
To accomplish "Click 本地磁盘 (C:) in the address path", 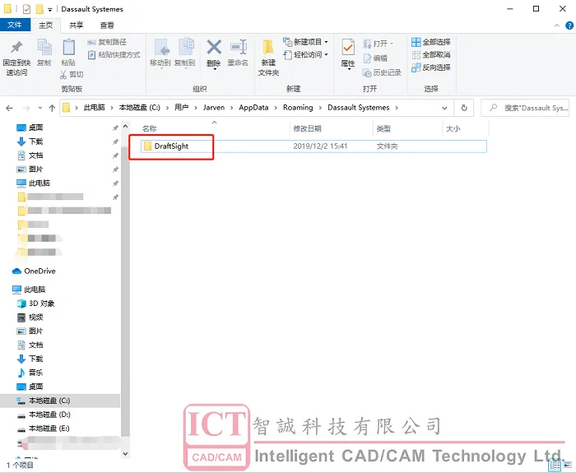I will pyautogui.click(x=140, y=108).
